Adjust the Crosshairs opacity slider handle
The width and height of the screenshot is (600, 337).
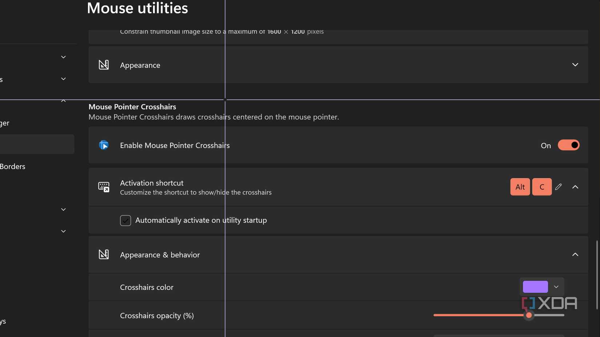pos(529,315)
